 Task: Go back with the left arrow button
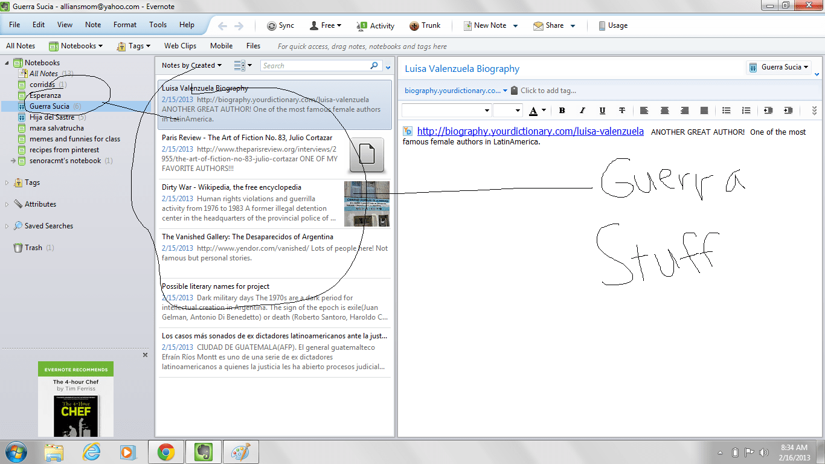click(222, 26)
